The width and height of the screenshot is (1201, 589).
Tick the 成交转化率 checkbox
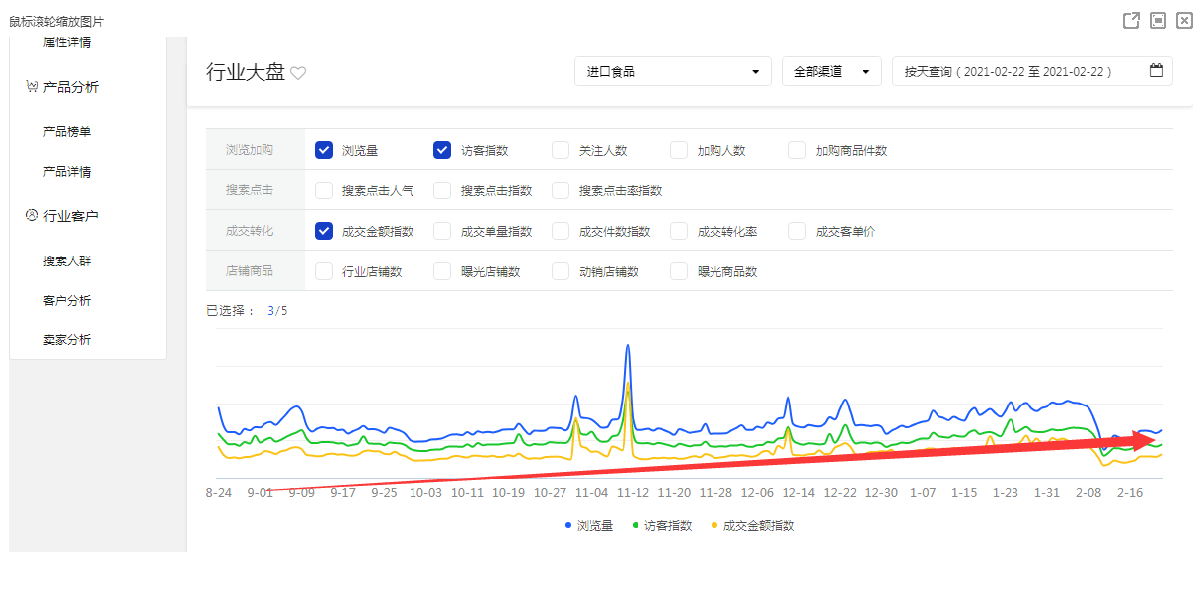click(x=679, y=231)
